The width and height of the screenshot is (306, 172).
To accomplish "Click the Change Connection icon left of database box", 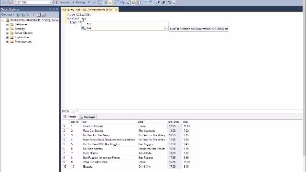I will (x=9, y=2).
